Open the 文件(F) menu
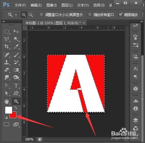Viewport: 145px width, 143px height. [20, 5]
